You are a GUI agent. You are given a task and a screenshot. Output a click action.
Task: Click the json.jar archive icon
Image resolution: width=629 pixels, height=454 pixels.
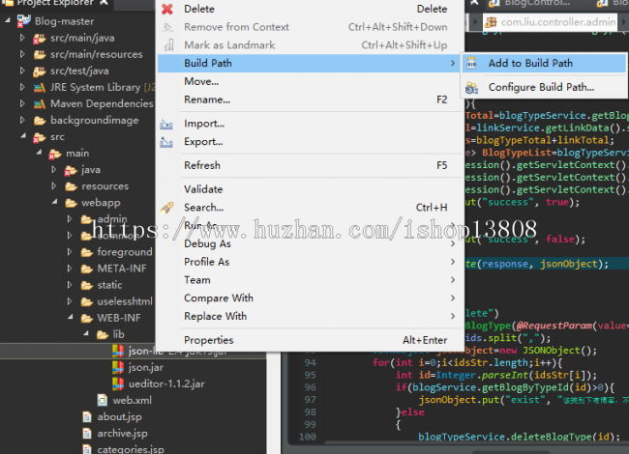click(x=118, y=367)
